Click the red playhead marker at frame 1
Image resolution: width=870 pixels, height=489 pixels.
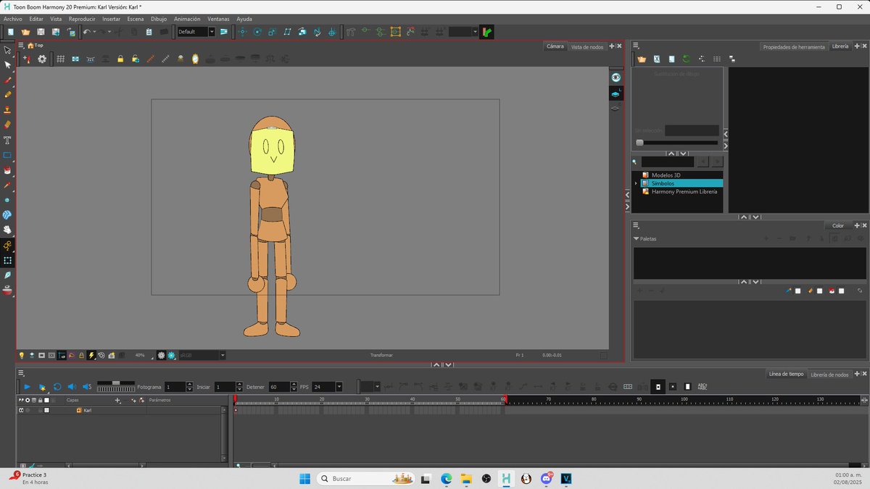pos(235,399)
